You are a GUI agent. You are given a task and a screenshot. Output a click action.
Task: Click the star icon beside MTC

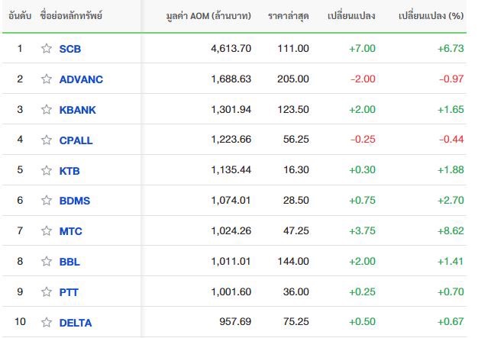47,231
